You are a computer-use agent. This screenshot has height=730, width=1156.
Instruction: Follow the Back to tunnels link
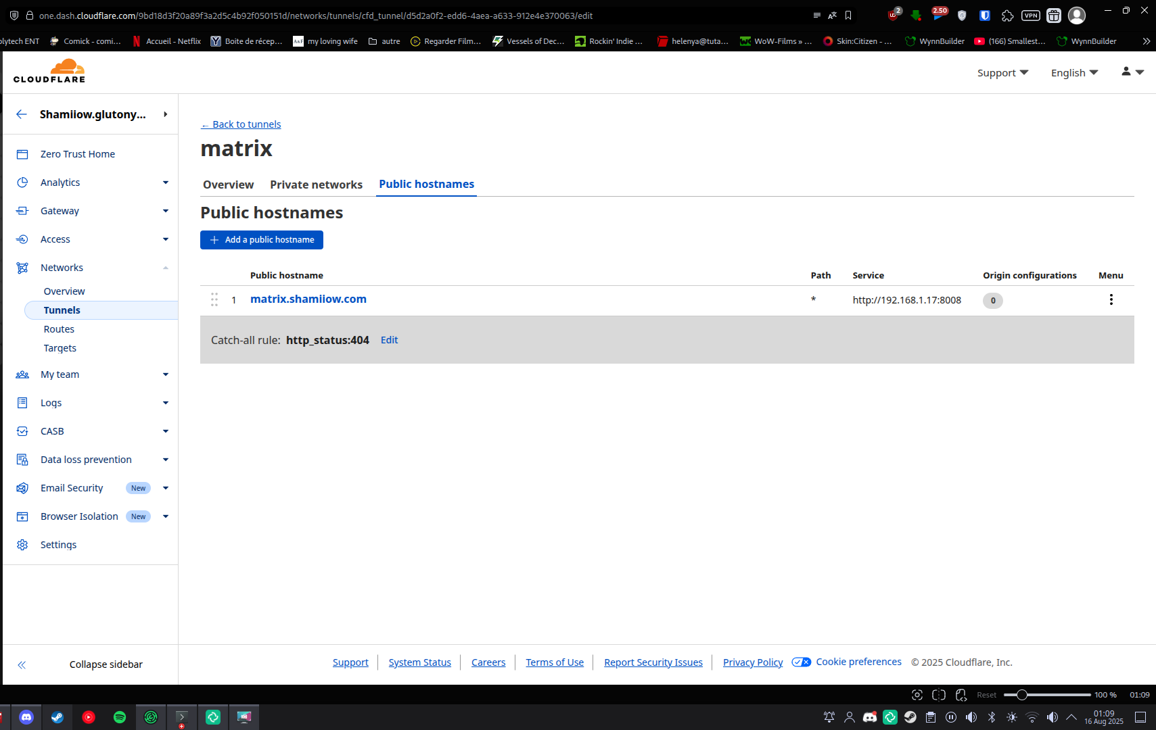pos(241,124)
